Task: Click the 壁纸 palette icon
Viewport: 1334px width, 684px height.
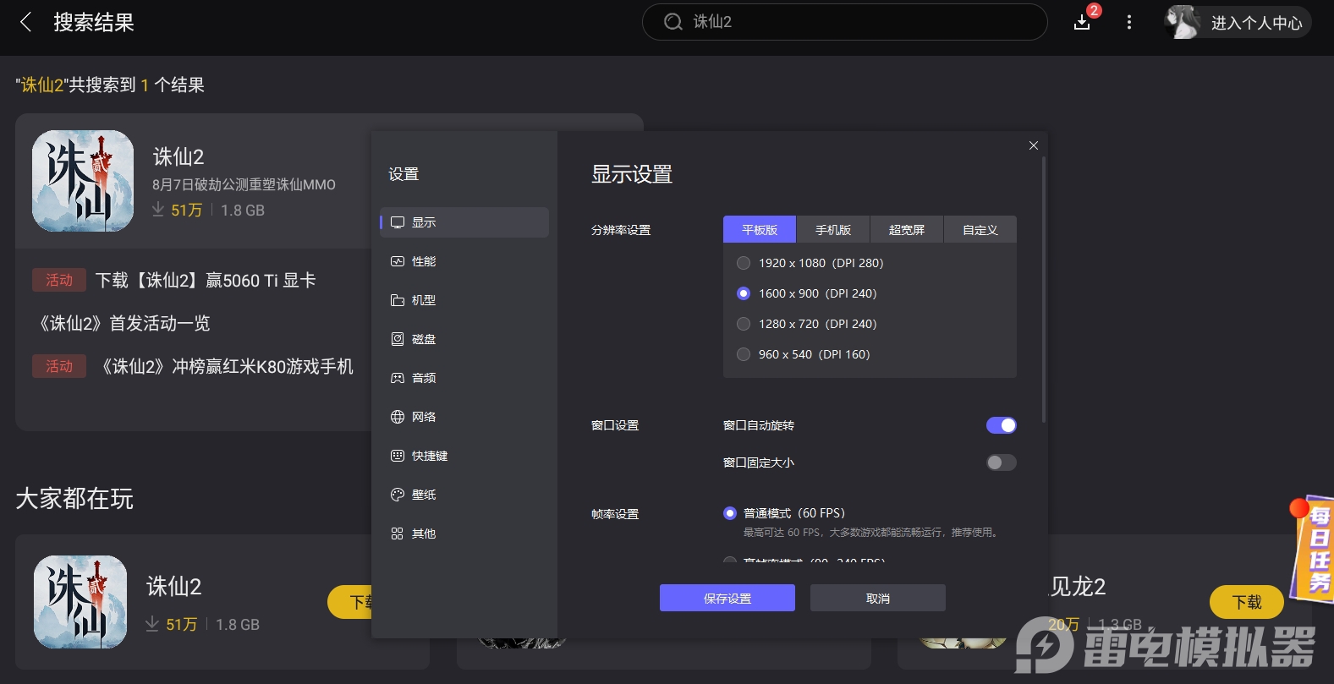Action: [x=398, y=495]
